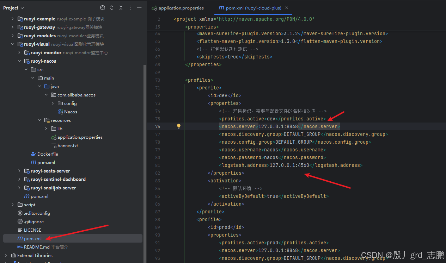
Task: Collapse the com.alibaba.nacos package
Action: tap(47, 95)
